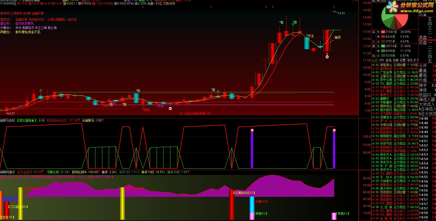Select the 金融街 主力卖出 row
Screen dimensions: 436x221
point(394,218)
